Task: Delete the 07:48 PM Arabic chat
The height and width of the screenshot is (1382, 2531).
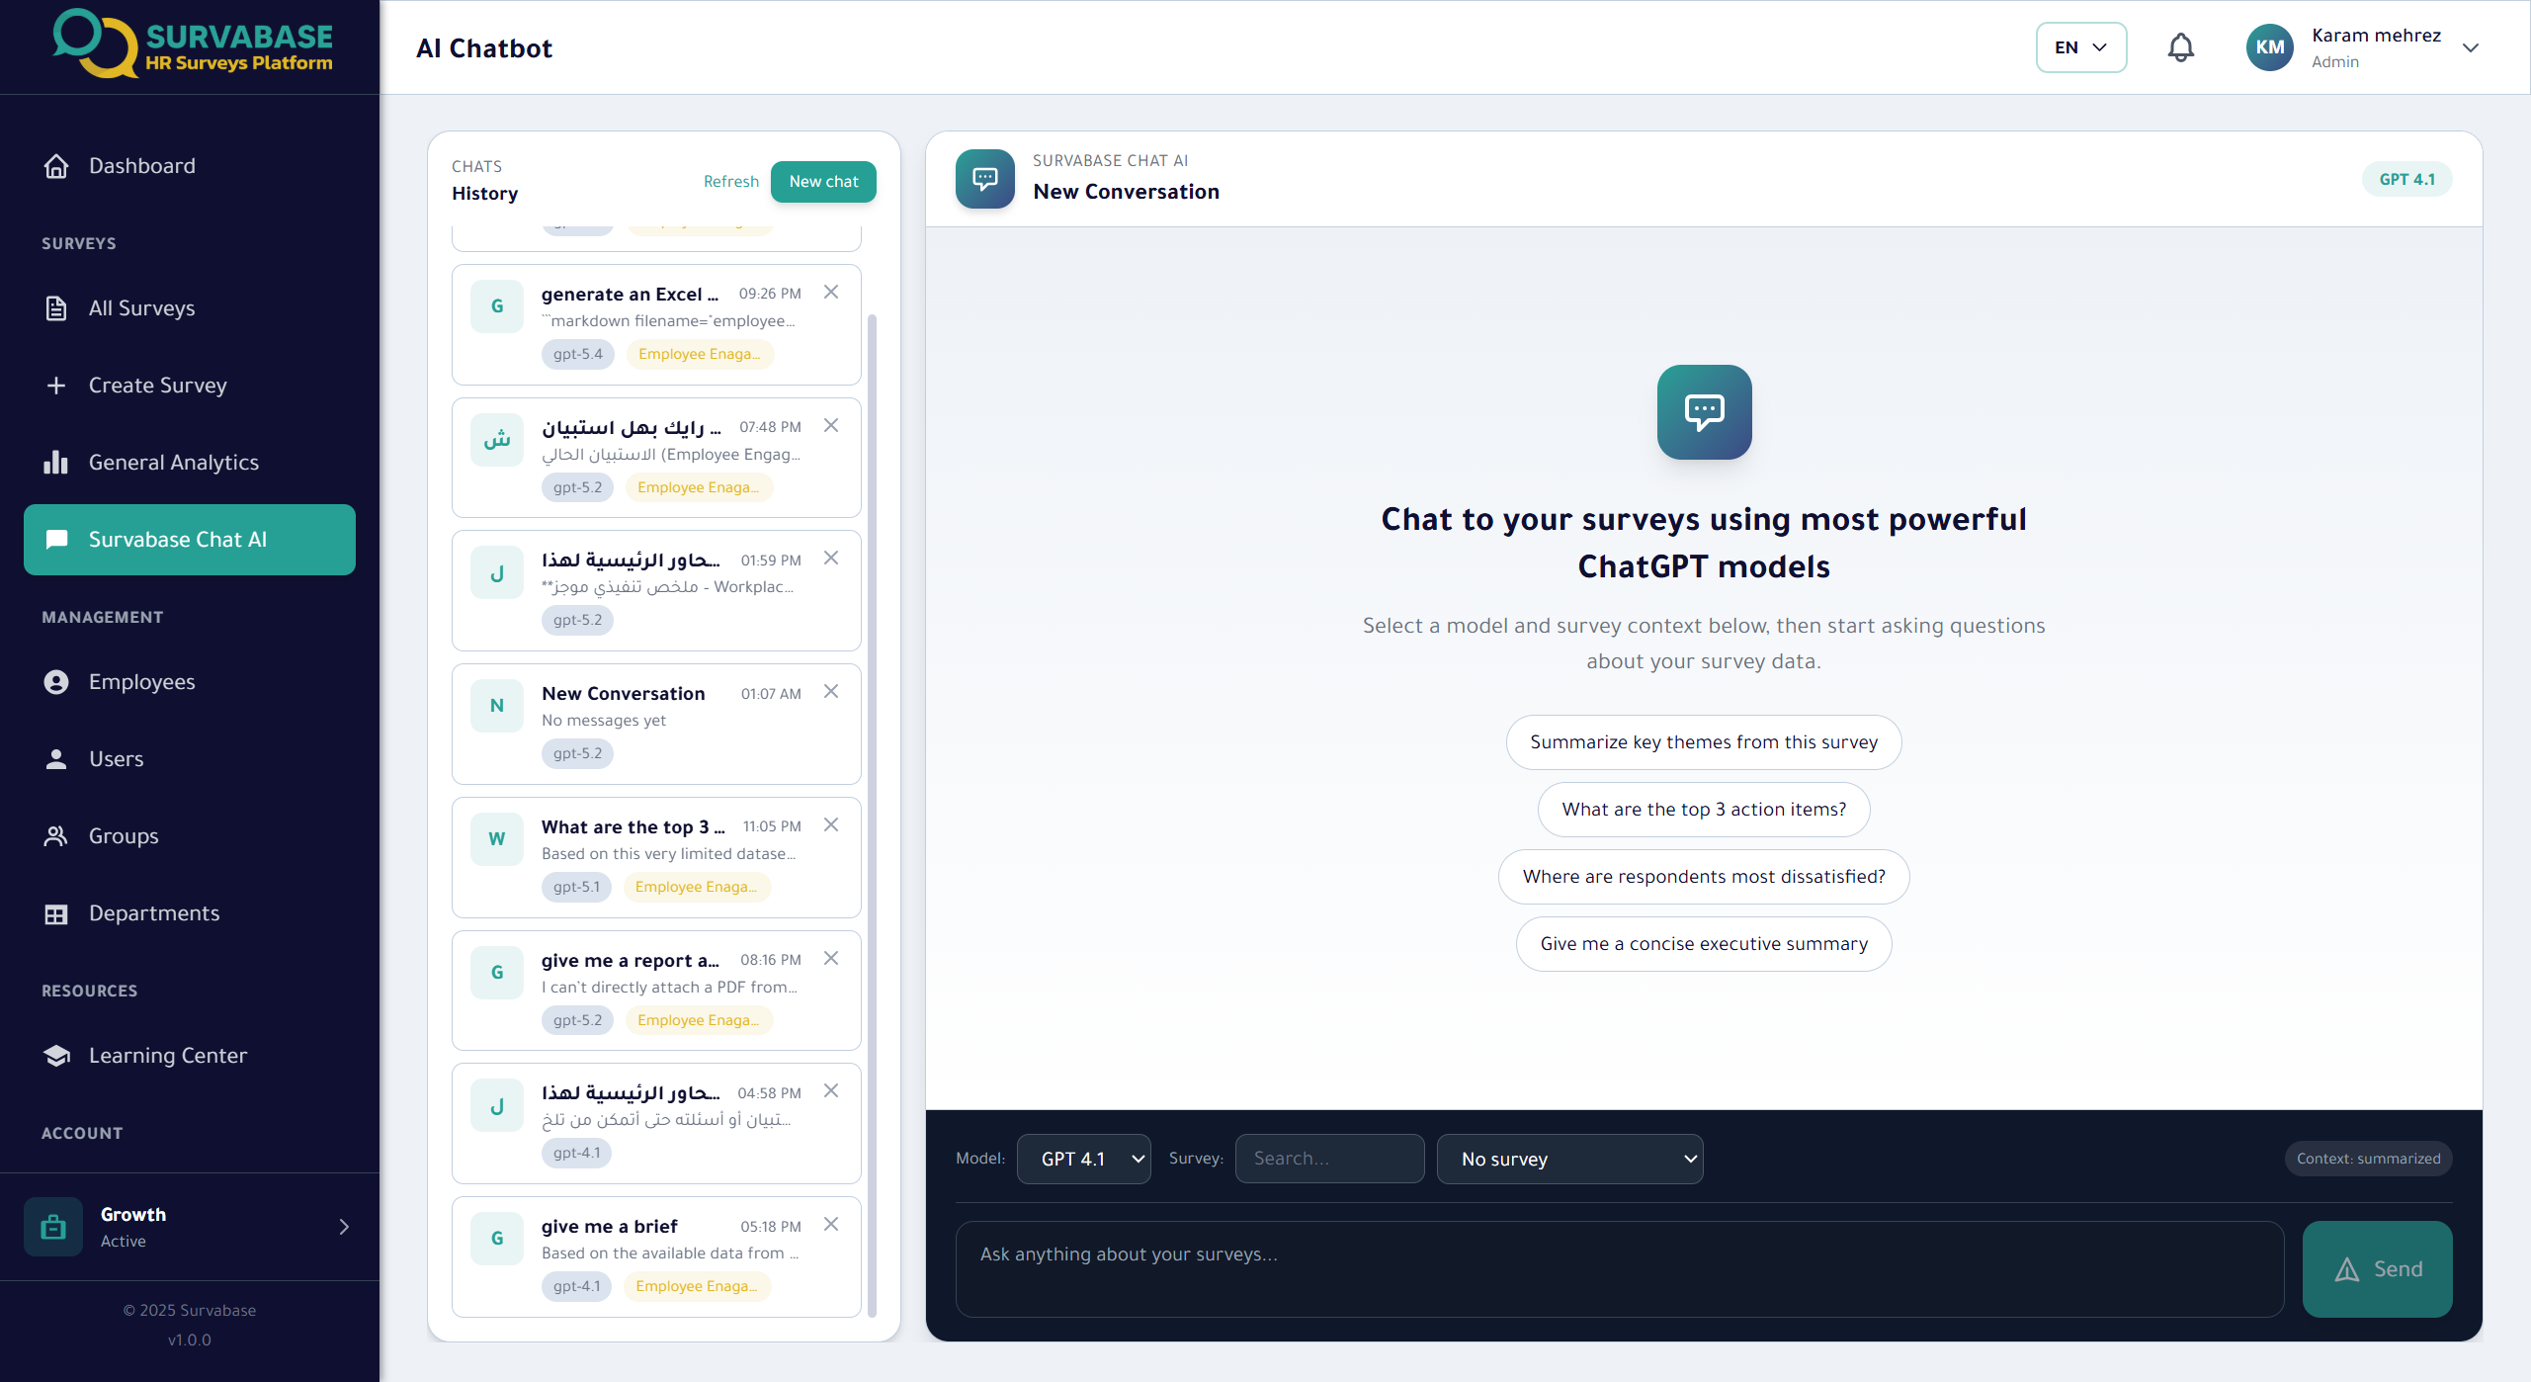Action: [x=831, y=426]
